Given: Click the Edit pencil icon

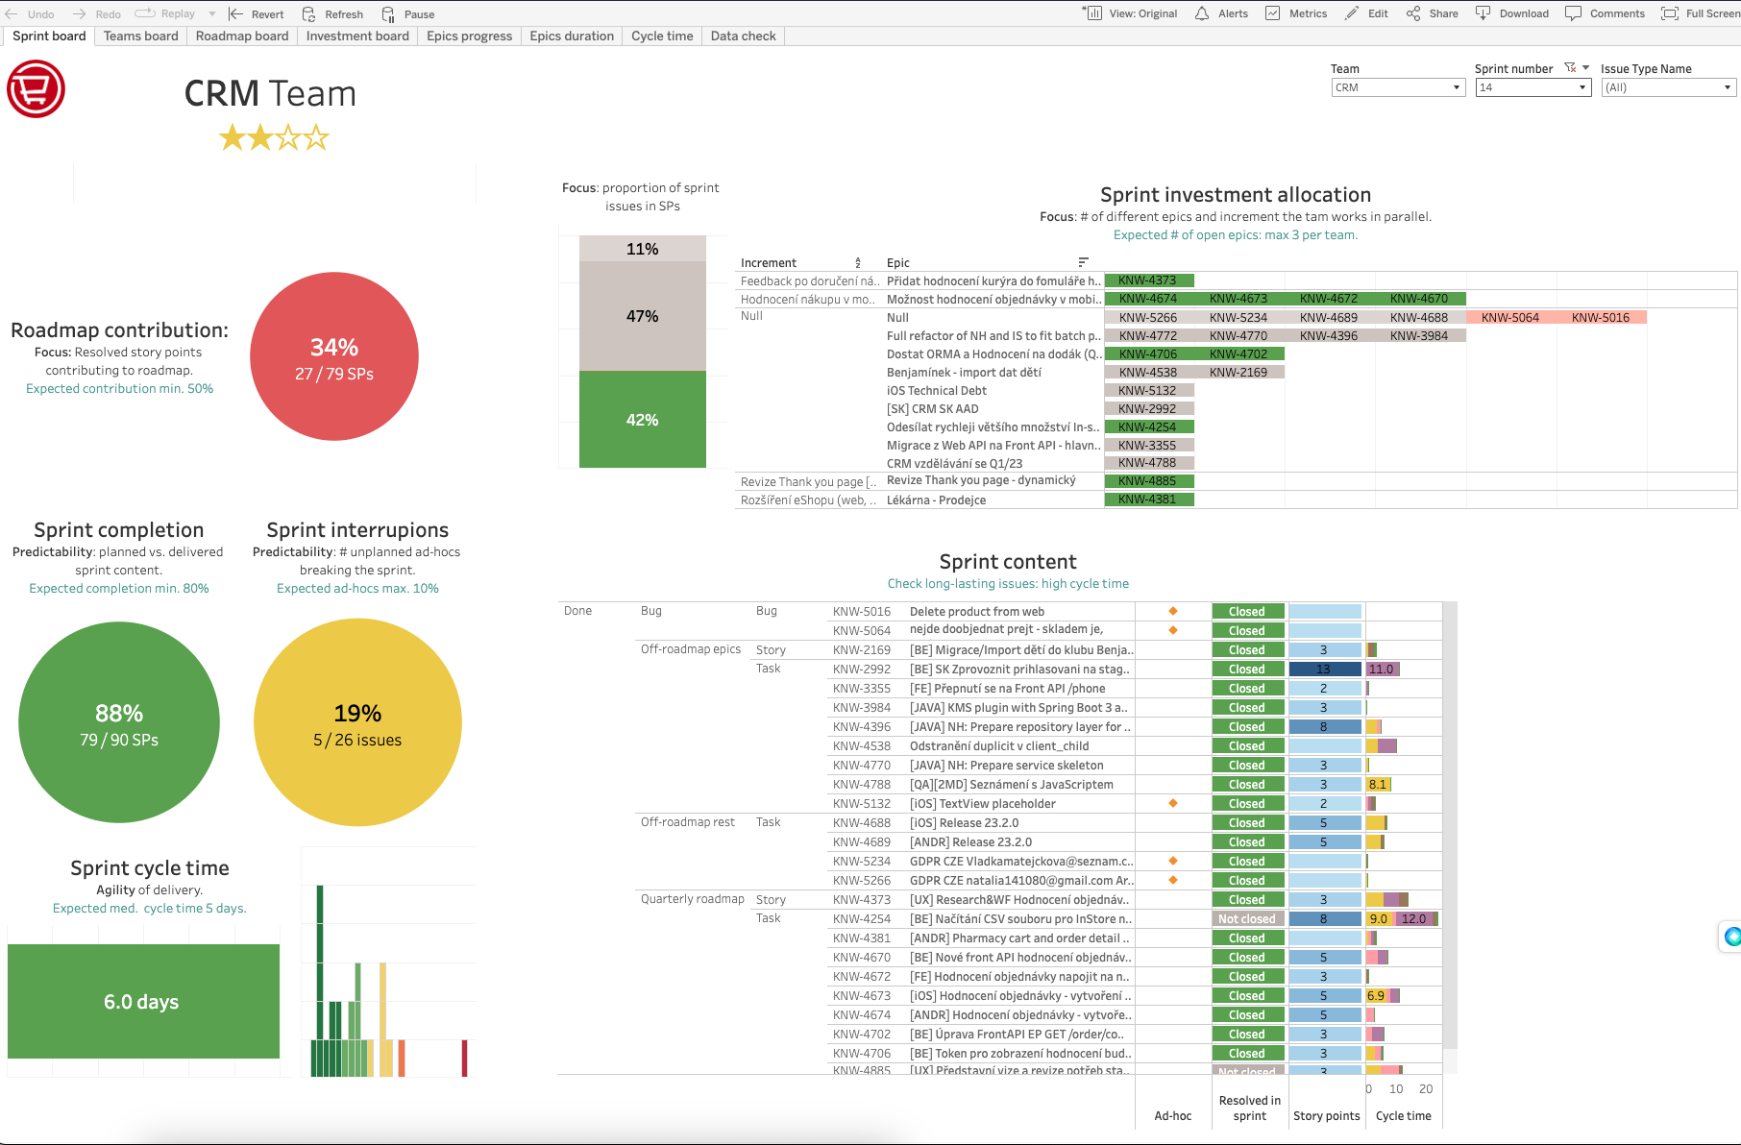Looking at the screenshot, I should click(x=1352, y=13).
